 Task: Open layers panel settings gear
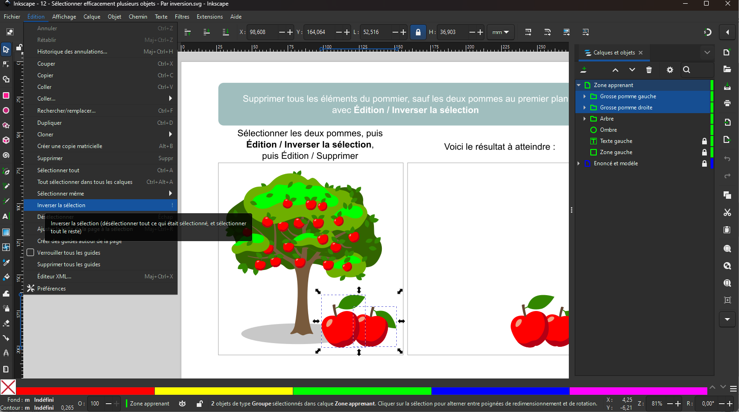click(670, 70)
